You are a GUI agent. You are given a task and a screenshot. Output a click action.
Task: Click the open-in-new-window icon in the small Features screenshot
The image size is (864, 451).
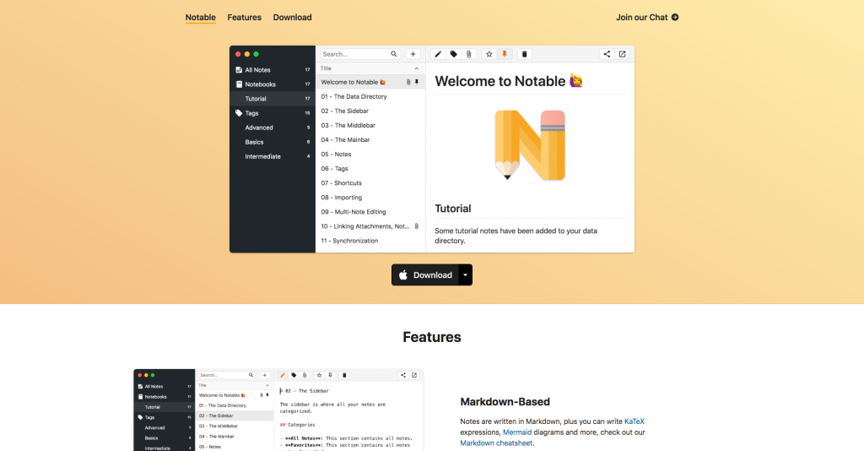coord(414,375)
